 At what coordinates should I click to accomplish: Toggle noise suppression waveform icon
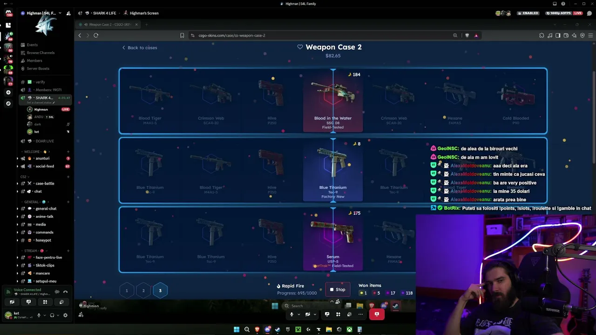pyautogui.click(x=57, y=292)
